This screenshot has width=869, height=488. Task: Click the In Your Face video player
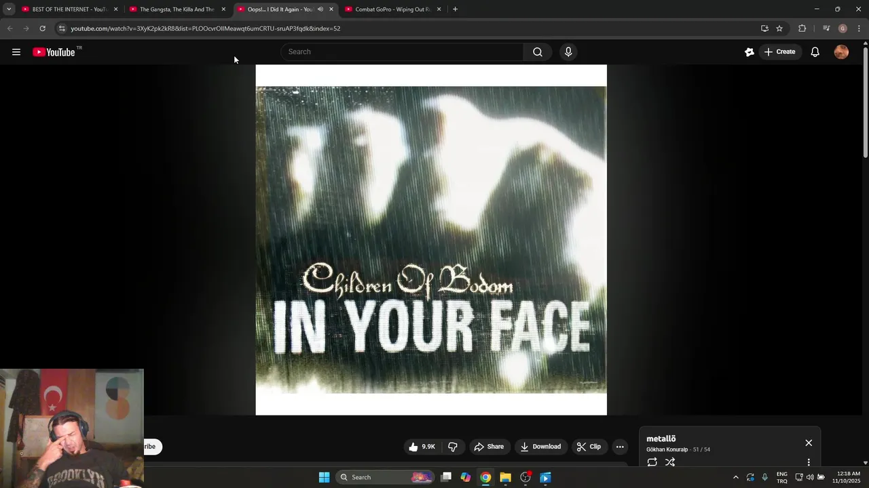[431, 240]
